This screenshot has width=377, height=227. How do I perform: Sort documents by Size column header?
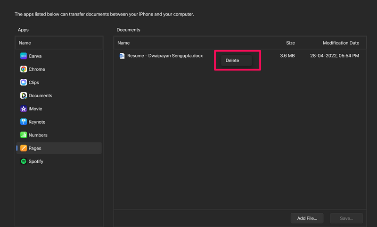point(290,43)
